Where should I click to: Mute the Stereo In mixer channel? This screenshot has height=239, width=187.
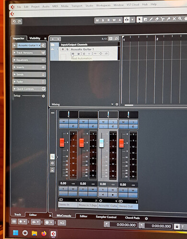(x=64, y=122)
